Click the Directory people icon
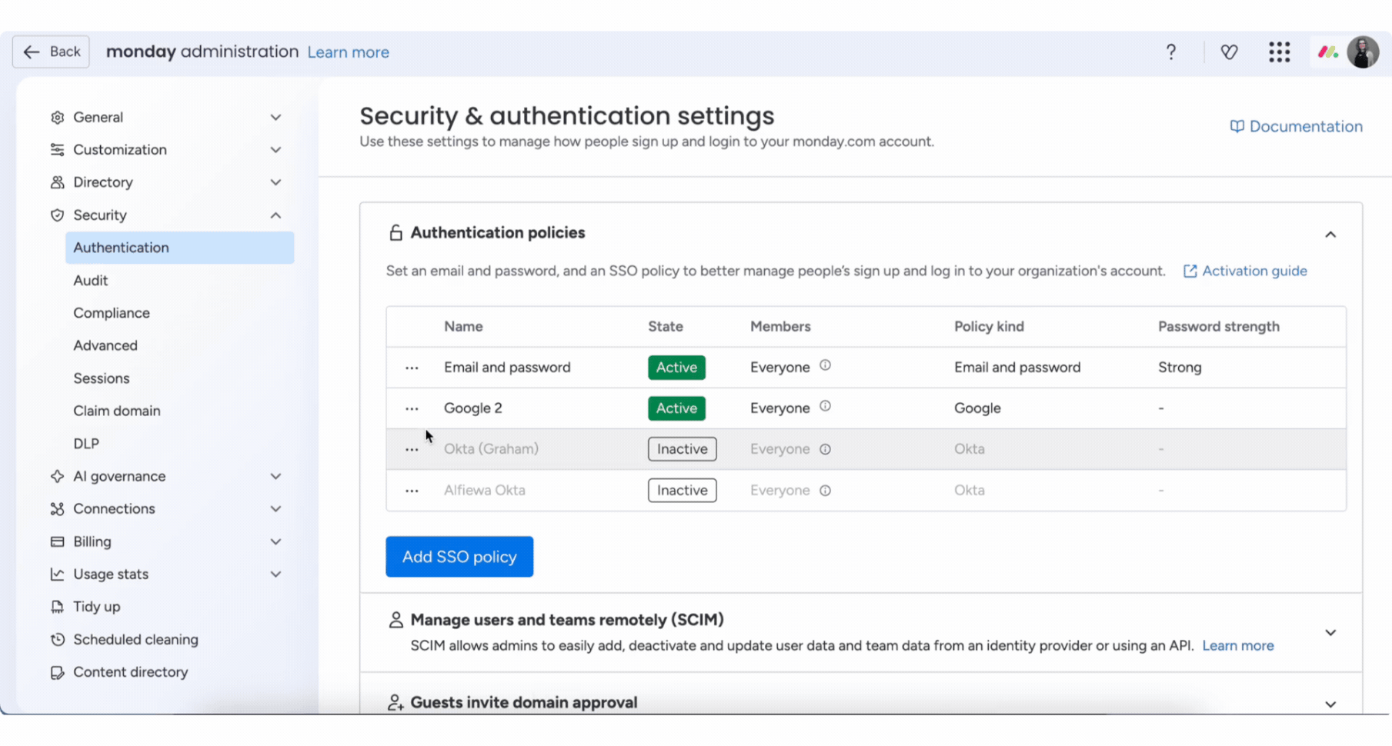Image resolution: width=1392 pixels, height=746 pixels. [57, 182]
